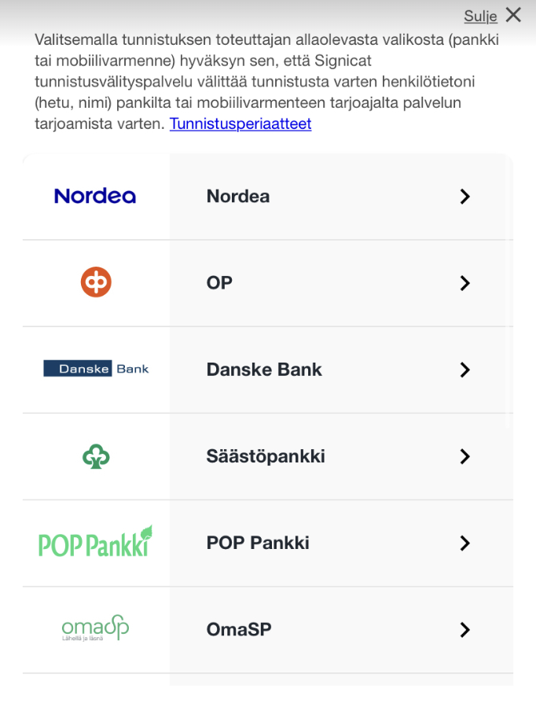Choose Säästöpankki from the list

(266, 456)
